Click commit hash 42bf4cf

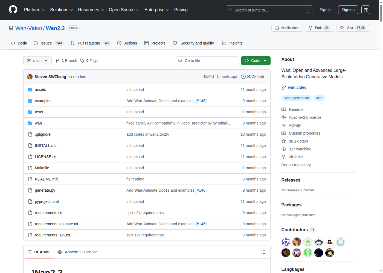tap(208, 77)
